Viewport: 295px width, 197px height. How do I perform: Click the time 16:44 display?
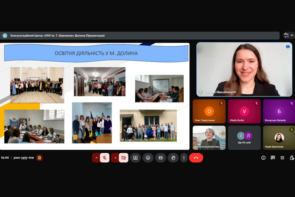pyautogui.click(x=5, y=158)
